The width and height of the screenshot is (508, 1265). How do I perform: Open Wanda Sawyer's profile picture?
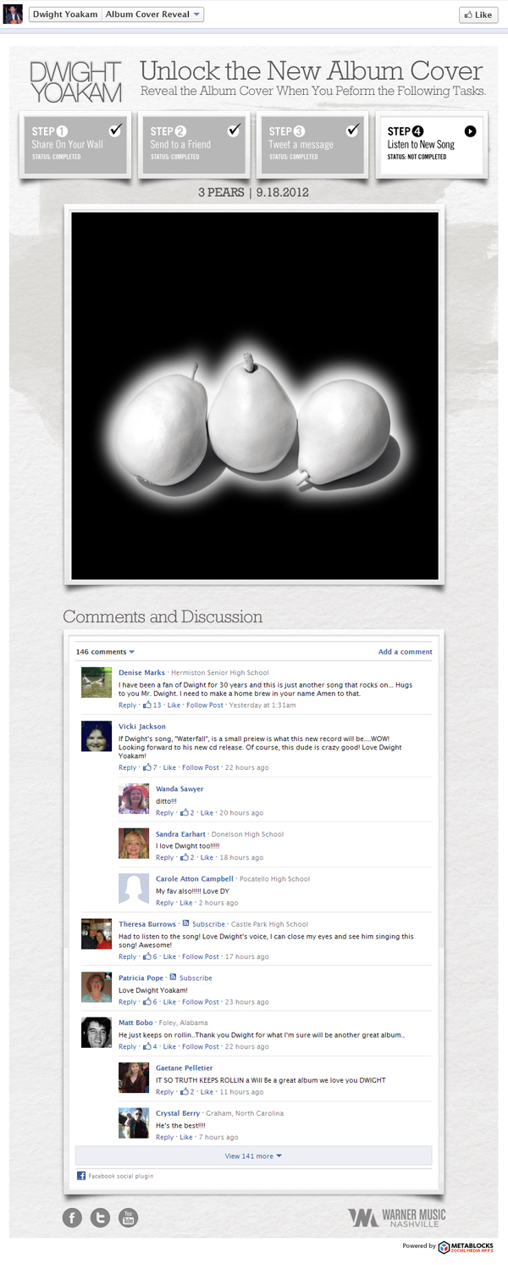[x=134, y=799]
